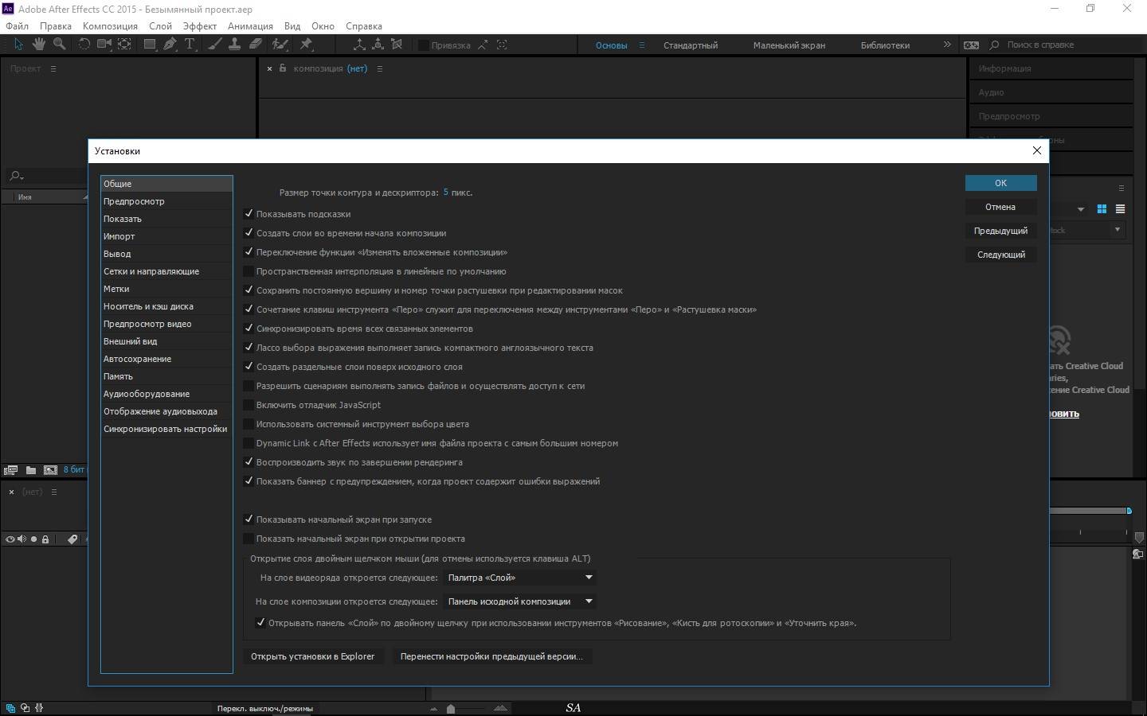
Task: Uncheck 'Показывать подсказки' checkbox
Action: click(249, 214)
